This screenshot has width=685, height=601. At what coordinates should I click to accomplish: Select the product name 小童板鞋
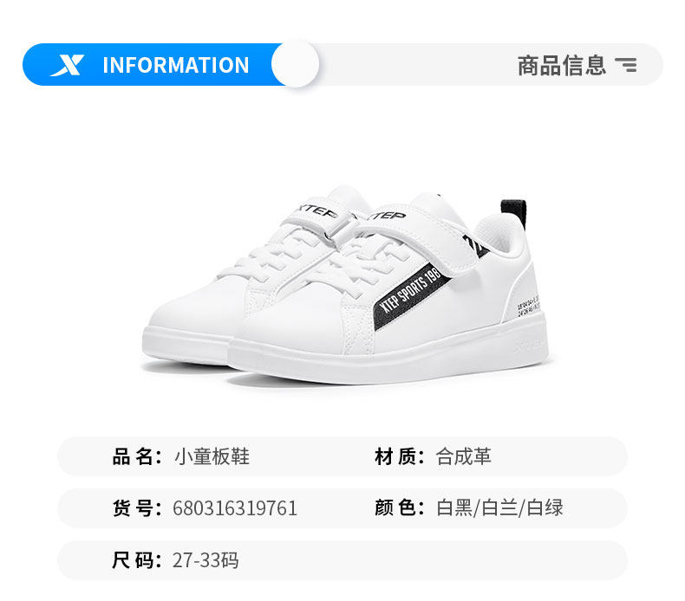pos(212,456)
